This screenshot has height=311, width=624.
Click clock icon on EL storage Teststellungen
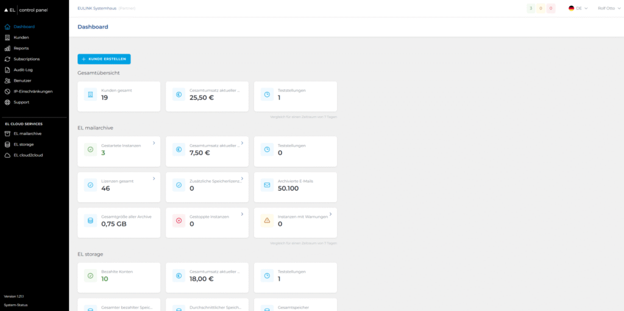267,276
